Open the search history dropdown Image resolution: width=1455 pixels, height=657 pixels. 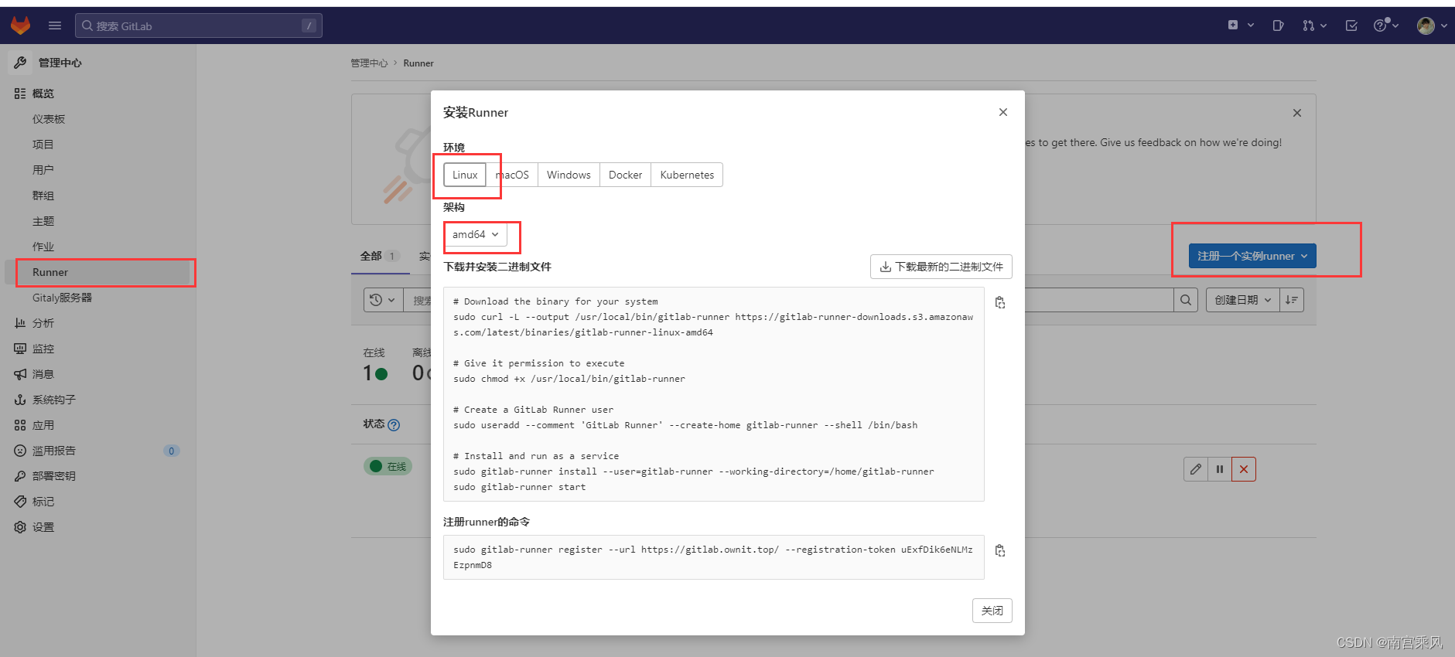coord(383,300)
